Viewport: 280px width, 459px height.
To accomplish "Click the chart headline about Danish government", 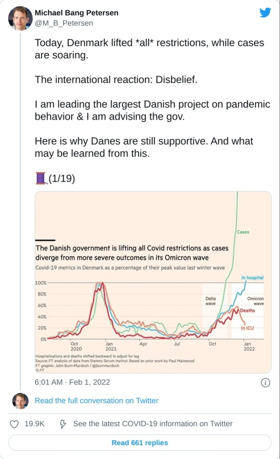I will 132,252.
